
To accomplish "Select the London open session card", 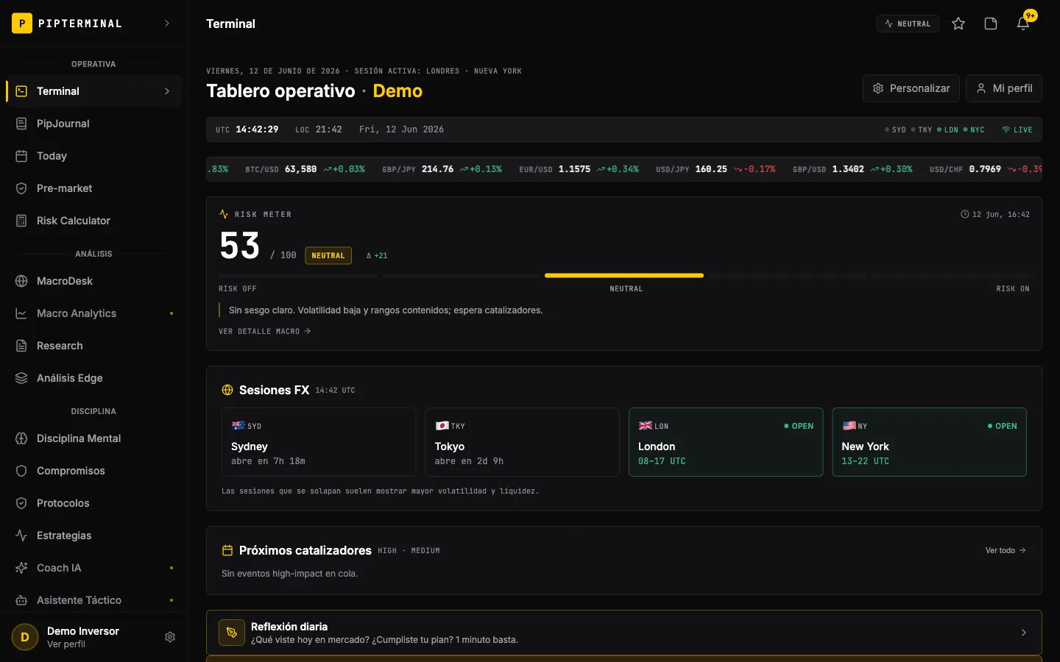I will click(x=726, y=442).
